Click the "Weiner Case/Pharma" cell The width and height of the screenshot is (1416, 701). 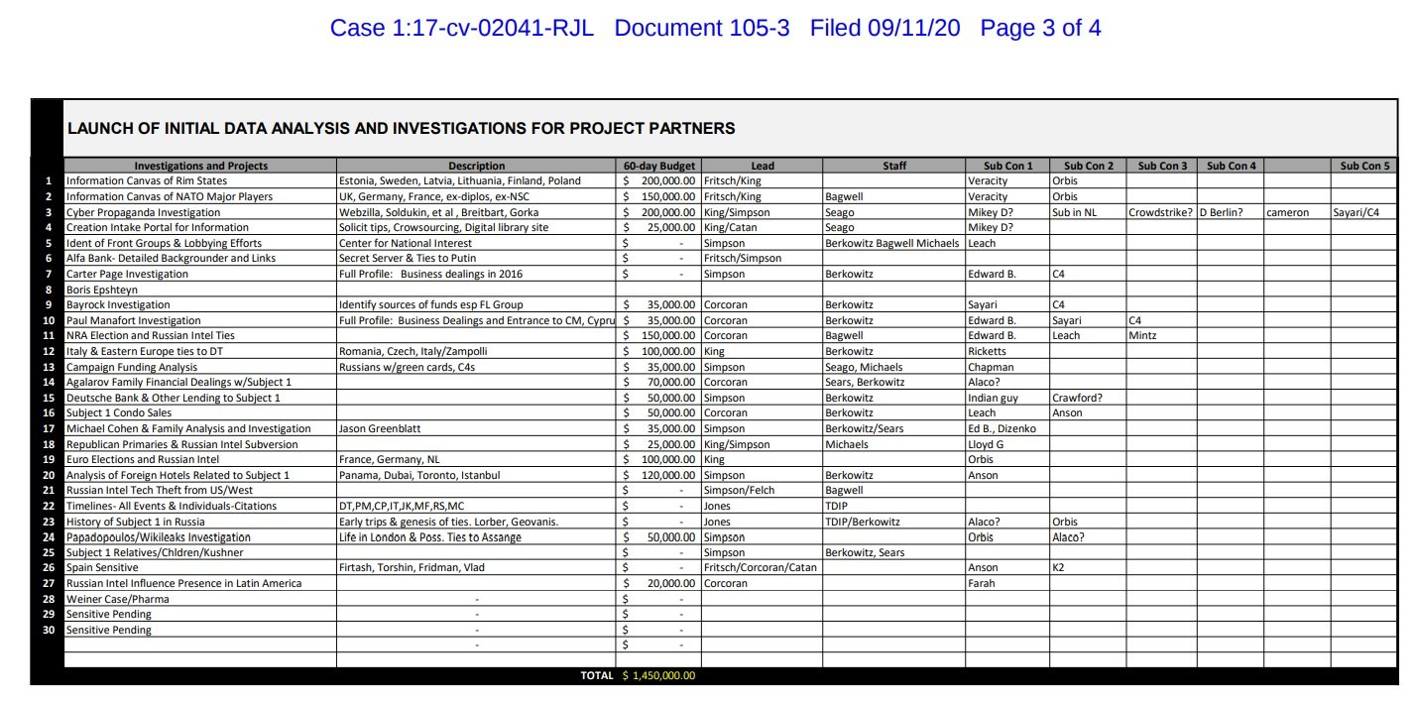click(x=117, y=599)
